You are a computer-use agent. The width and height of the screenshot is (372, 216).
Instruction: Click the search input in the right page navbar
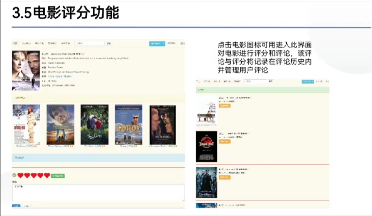(256, 81)
